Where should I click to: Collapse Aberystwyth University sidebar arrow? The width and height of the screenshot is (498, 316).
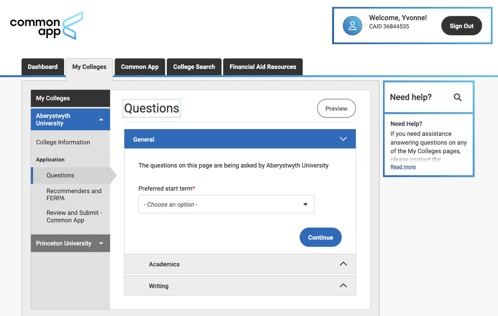click(101, 120)
